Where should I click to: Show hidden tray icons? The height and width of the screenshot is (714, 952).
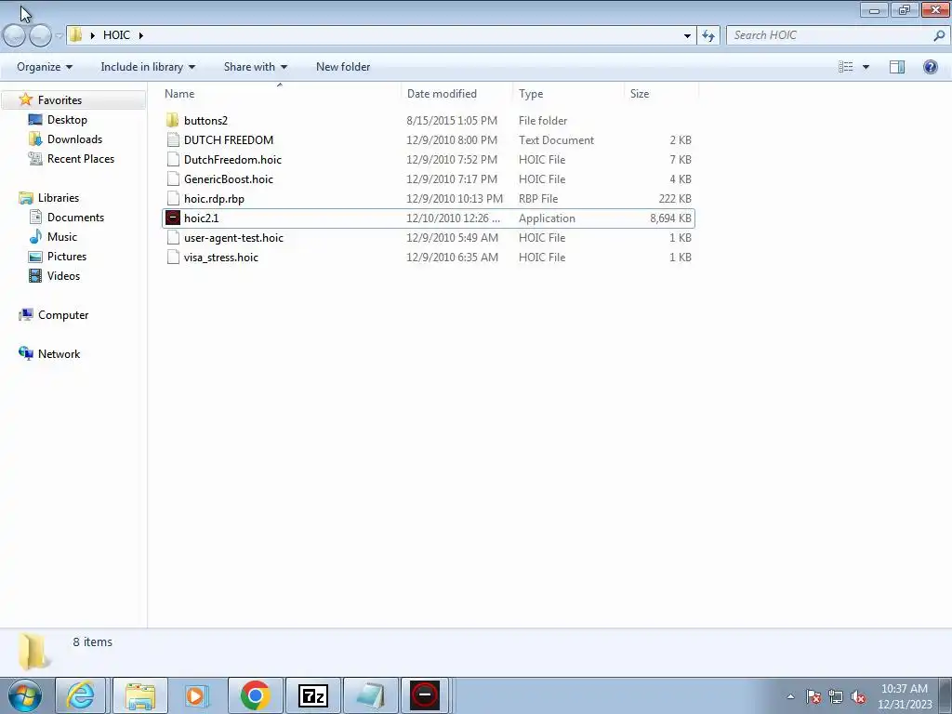point(790,697)
